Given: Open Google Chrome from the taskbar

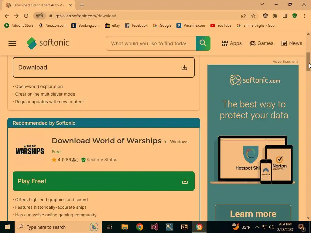Looking at the screenshot, I should [140, 227].
